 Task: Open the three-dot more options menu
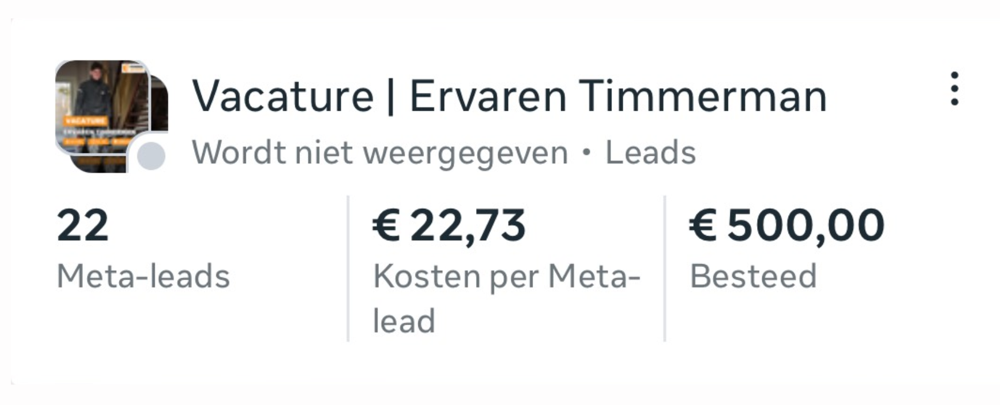[954, 89]
